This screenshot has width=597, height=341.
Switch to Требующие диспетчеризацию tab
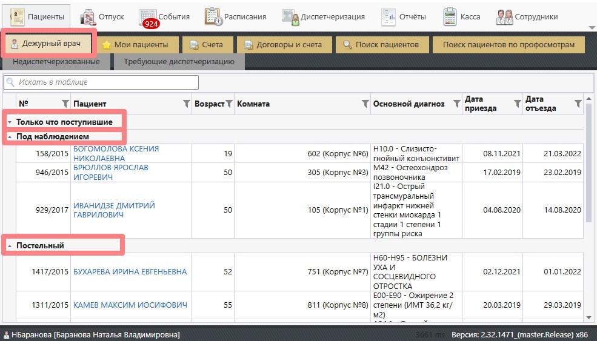click(x=179, y=61)
